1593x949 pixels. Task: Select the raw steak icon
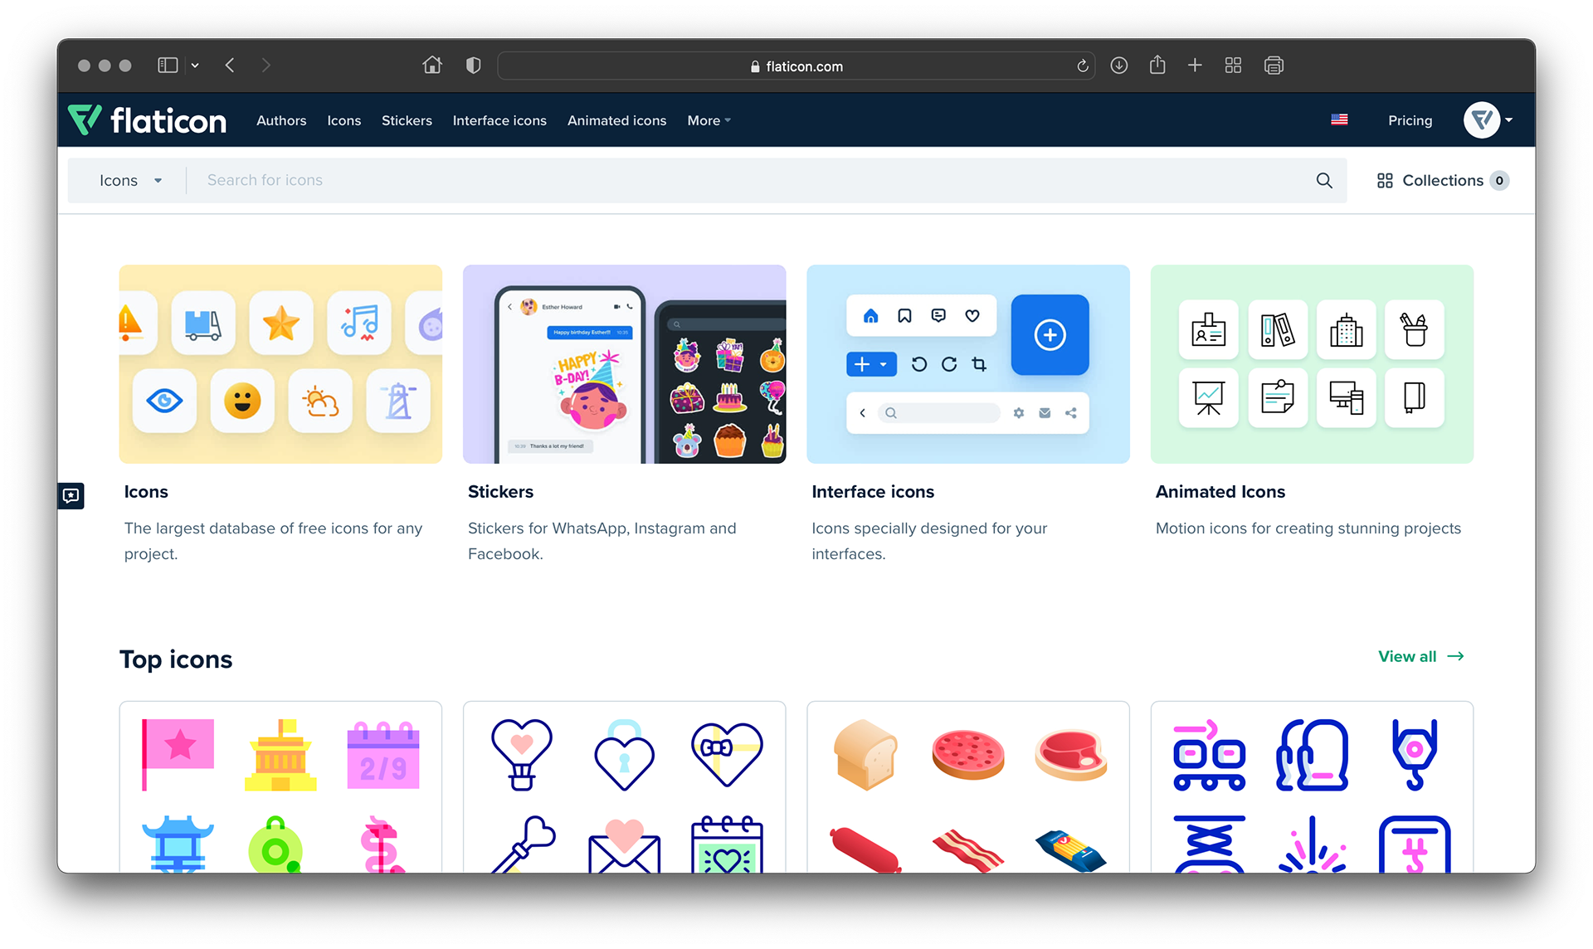(x=1071, y=755)
